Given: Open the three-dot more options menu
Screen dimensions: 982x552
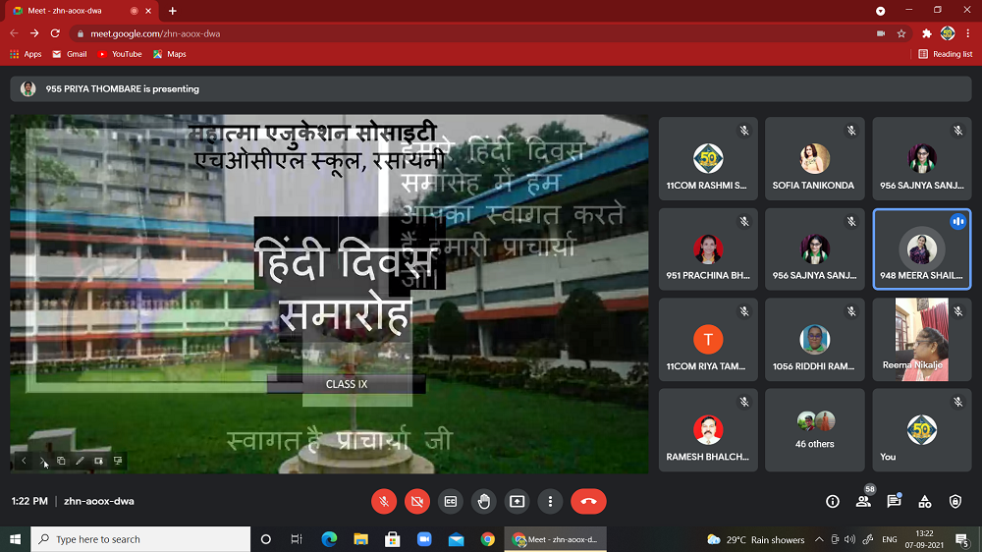Looking at the screenshot, I should (x=551, y=501).
